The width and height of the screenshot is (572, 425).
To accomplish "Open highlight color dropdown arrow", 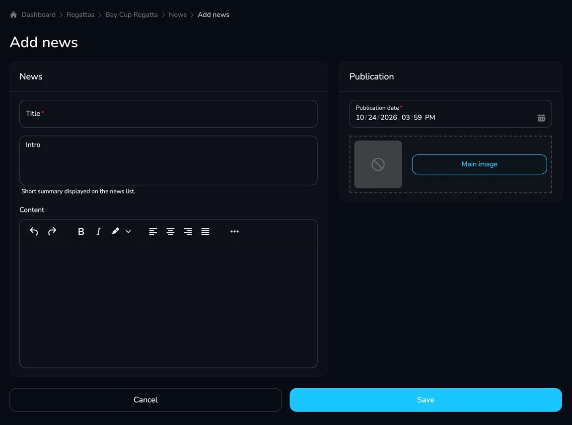I will click(128, 231).
